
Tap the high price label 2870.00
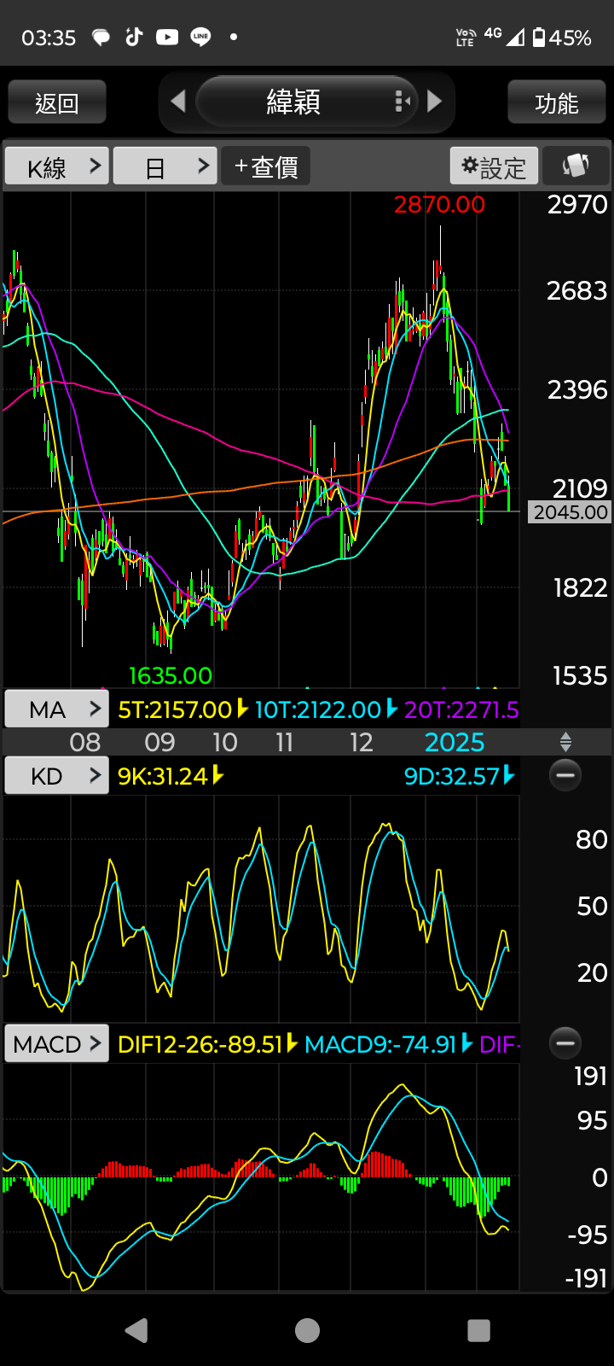tap(439, 205)
